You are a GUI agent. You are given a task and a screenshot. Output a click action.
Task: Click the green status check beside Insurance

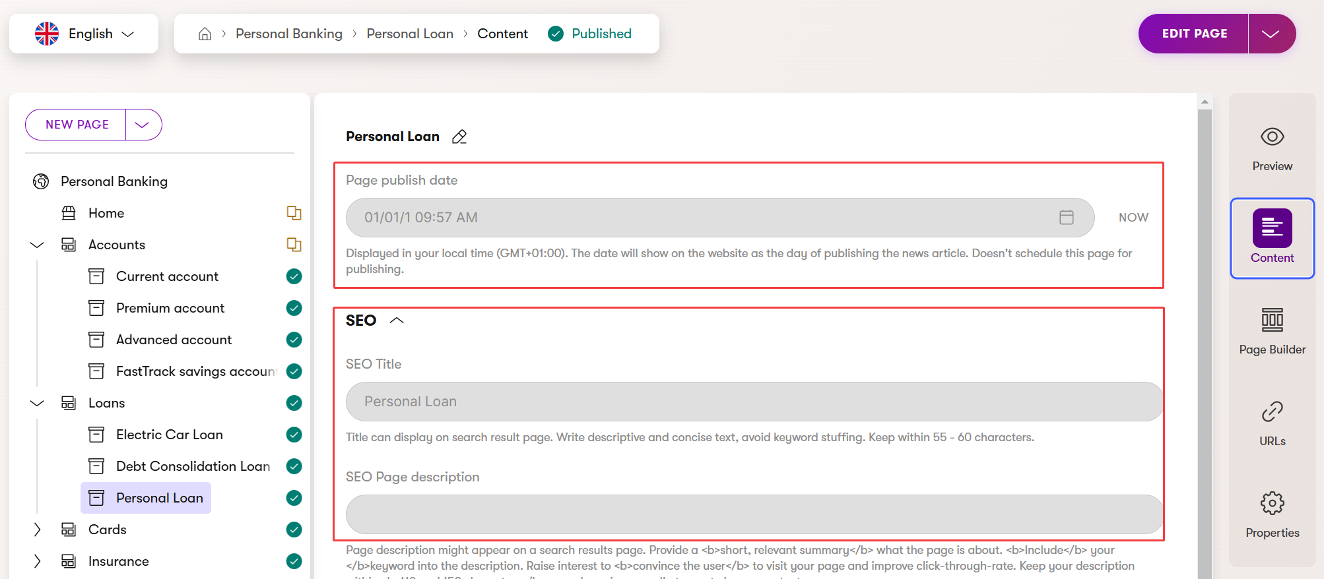coord(294,561)
